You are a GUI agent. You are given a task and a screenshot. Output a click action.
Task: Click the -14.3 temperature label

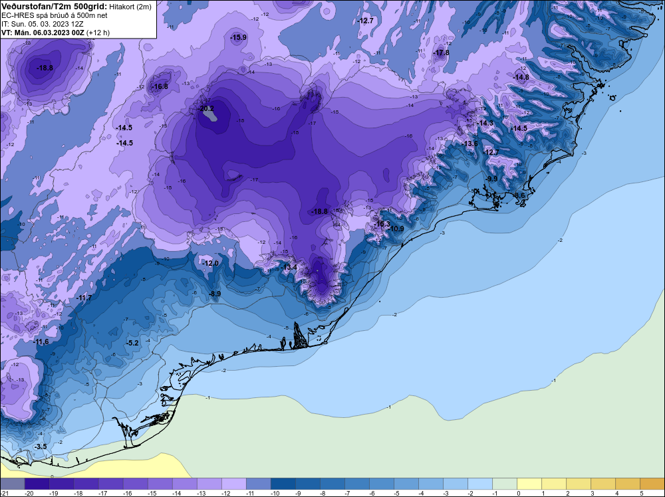coord(485,124)
